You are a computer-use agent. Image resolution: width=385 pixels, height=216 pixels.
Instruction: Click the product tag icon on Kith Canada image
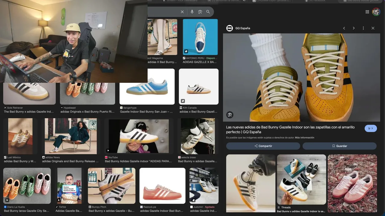pos(183,101)
